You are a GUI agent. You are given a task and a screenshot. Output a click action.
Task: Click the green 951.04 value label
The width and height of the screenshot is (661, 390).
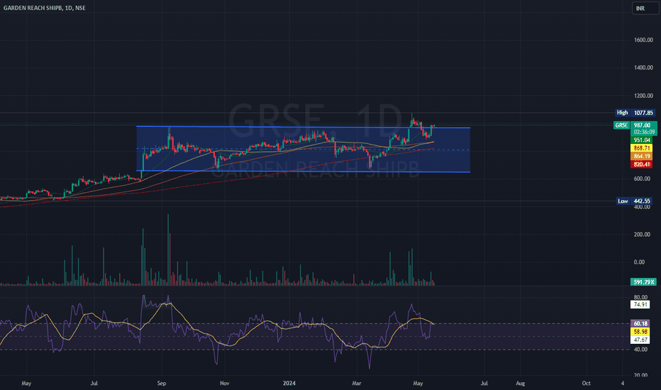click(x=642, y=140)
